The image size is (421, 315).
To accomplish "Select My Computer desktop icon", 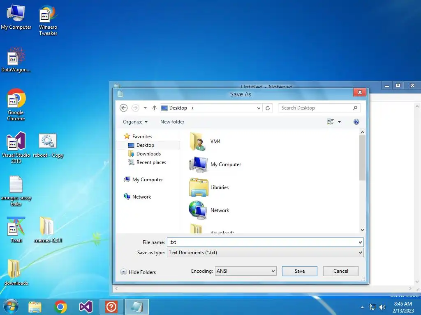I will pos(16,17).
